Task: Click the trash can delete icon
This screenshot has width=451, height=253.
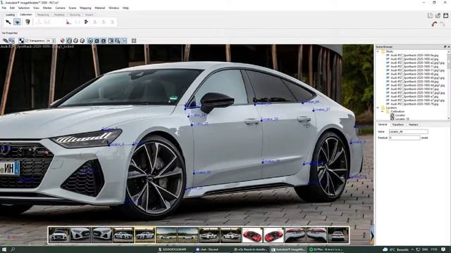Action: point(27,22)
